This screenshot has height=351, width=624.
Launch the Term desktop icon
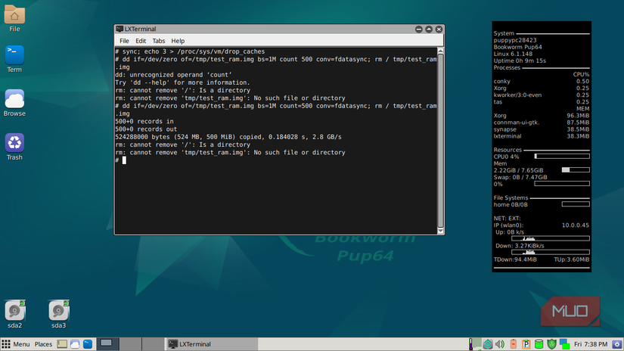(x=14, y=55)
